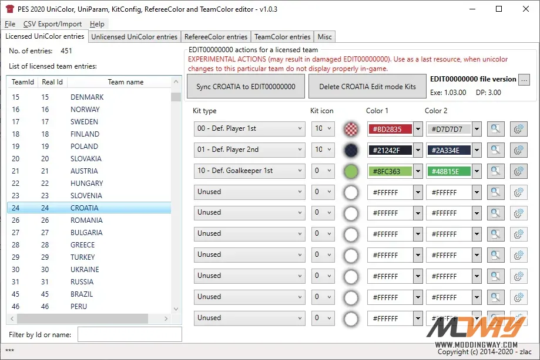Open the Color 1 dropdown showing #21242F
This screenshot has width=540, height=360.
[418, 150]
